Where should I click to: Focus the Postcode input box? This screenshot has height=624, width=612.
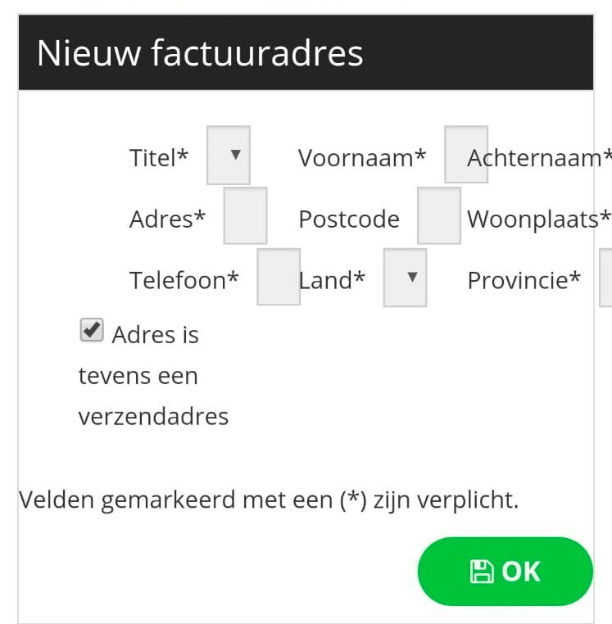click(x=438, y=216)
